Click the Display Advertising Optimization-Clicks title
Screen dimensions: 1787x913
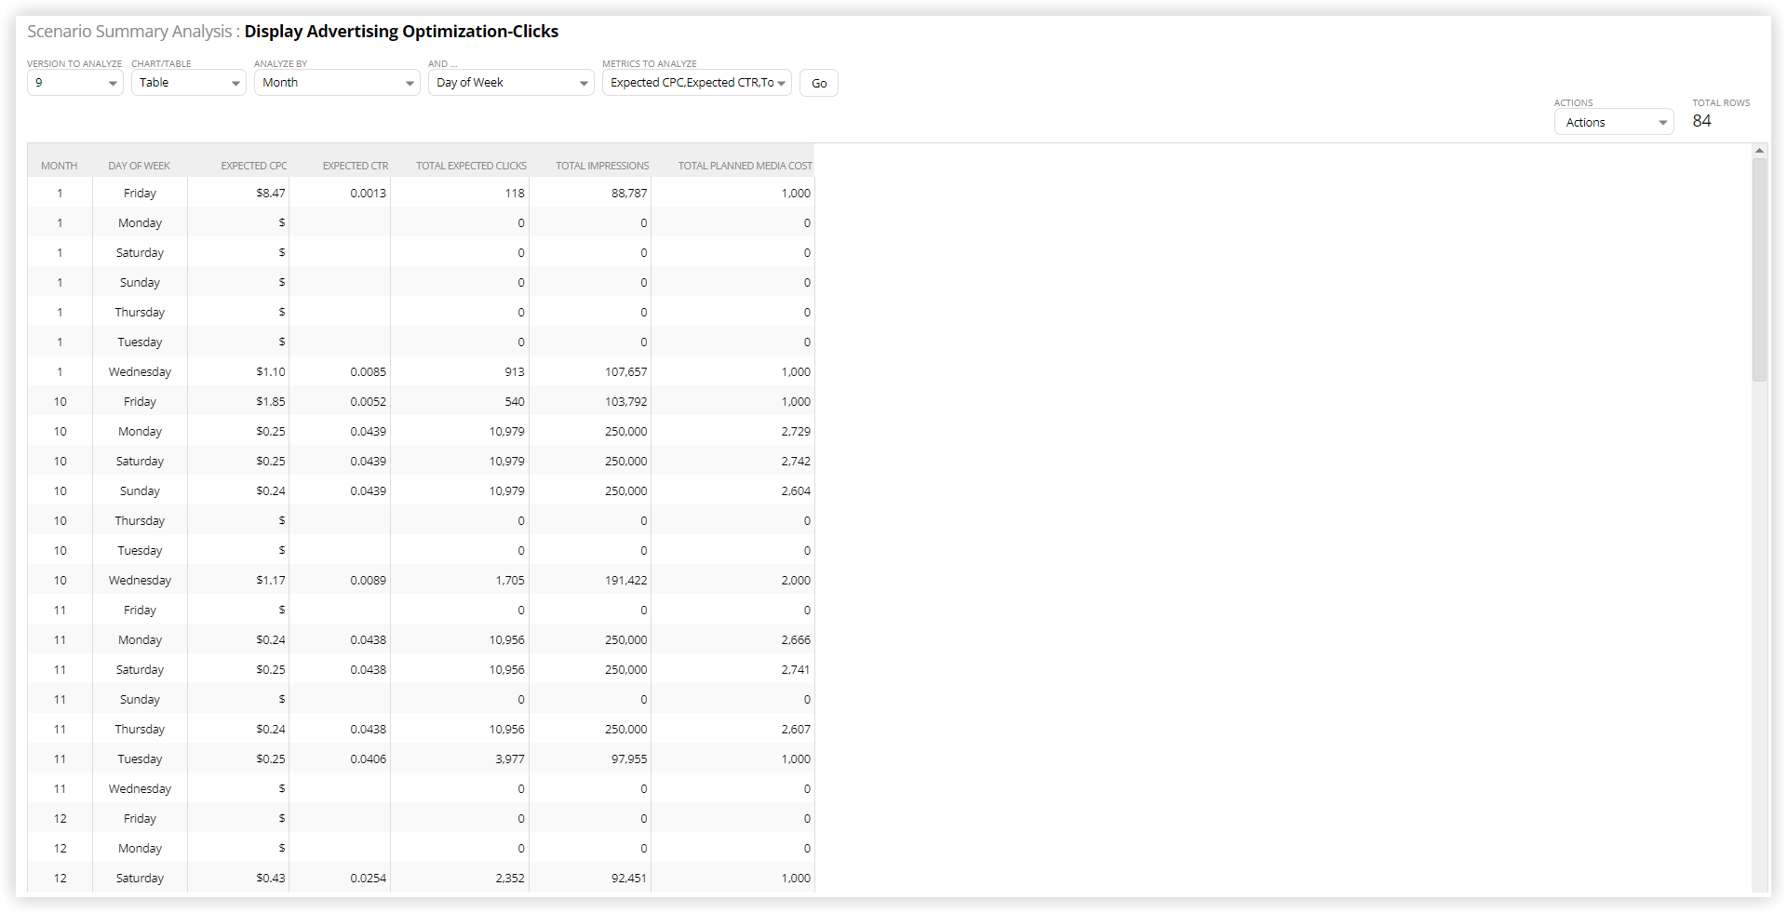click(x=401, y=32)
